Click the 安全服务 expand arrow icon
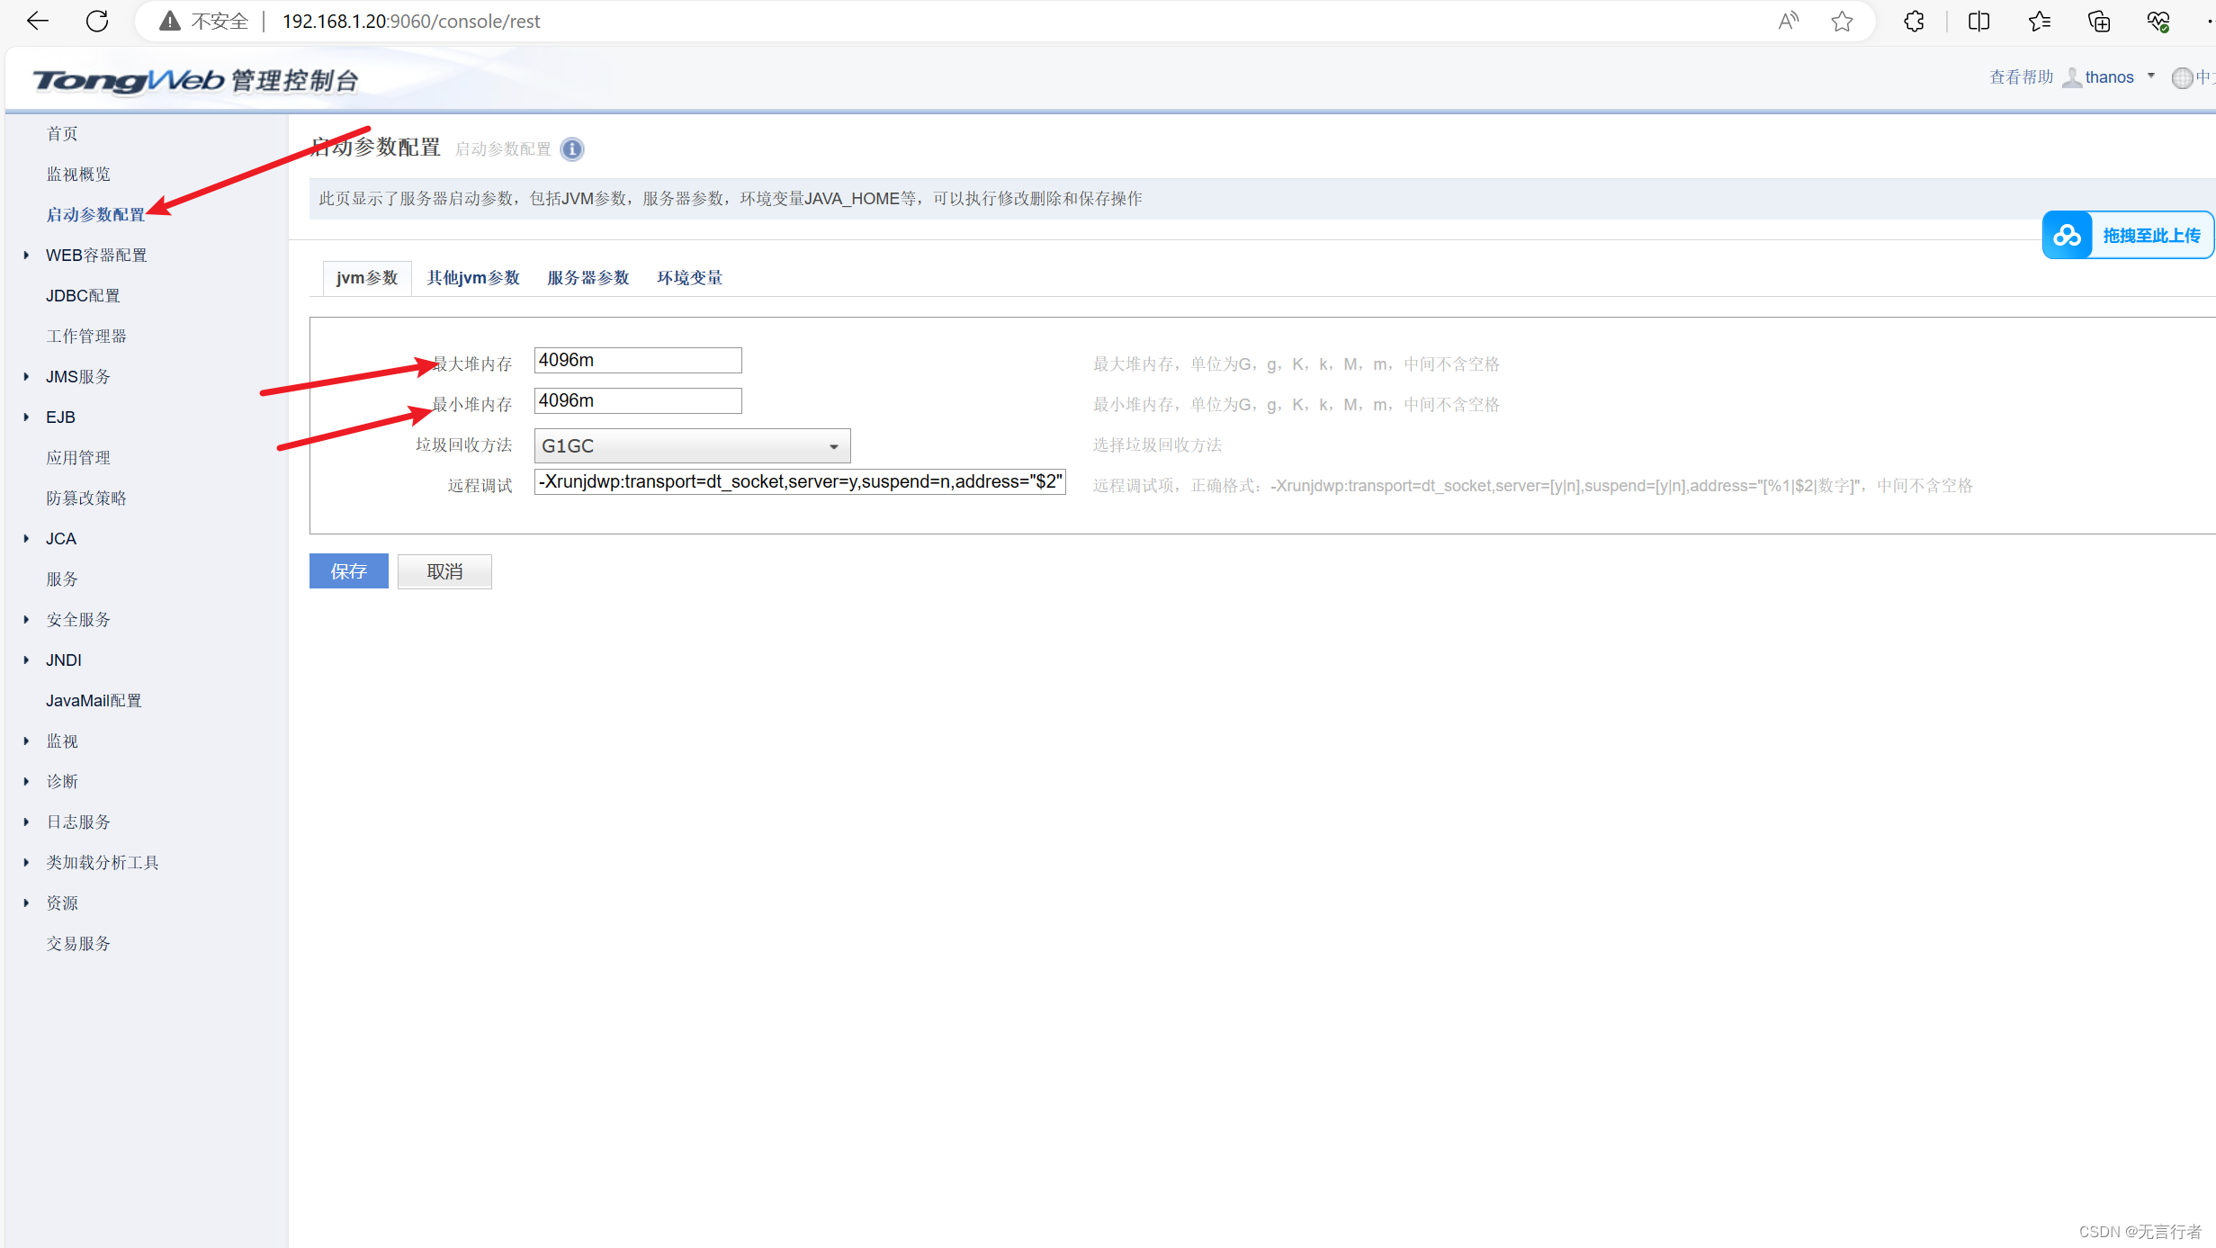The height and width of the screenshot is (1248, 2216). 24,618
